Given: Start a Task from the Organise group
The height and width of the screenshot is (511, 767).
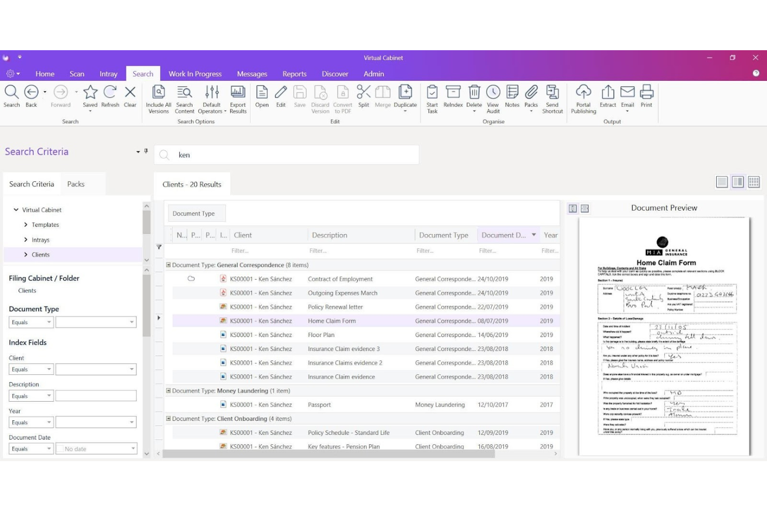Looking at the screenshot, I should point(432,98).
